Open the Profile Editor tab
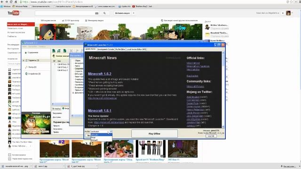This screenshot has width=301, height=169. point(120,49)
